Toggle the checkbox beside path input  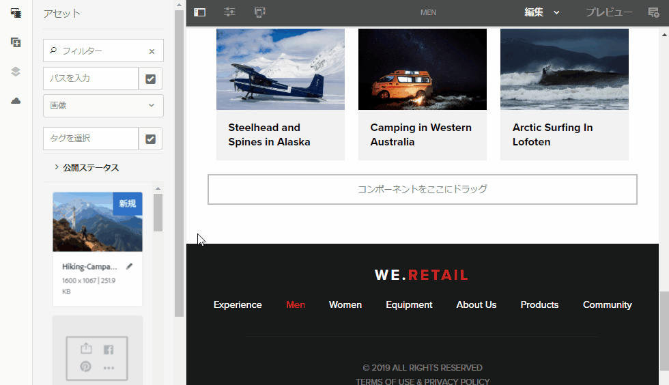pyautogui.click(x=151, y=79)
